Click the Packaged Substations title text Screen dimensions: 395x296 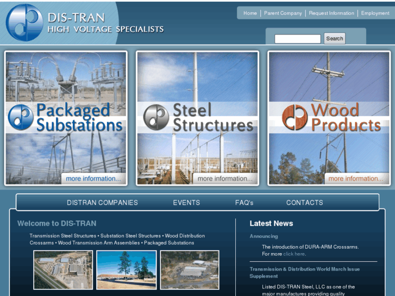pos(79,117)
